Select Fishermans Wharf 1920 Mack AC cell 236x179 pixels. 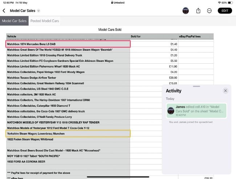[x=68, y=66]
